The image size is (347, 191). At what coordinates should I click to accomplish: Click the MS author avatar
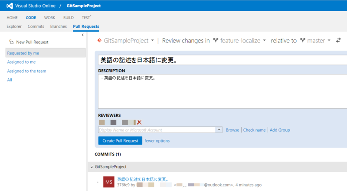coord(109,182)
